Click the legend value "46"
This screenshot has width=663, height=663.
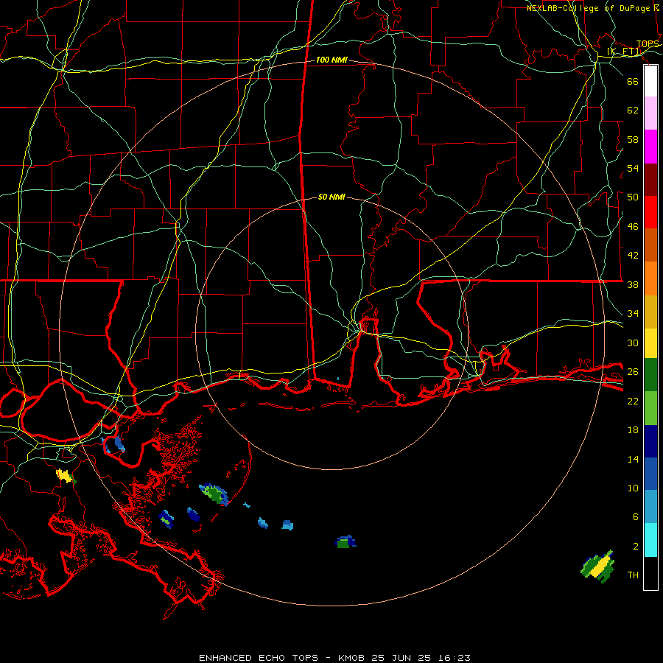click(633, 227)
